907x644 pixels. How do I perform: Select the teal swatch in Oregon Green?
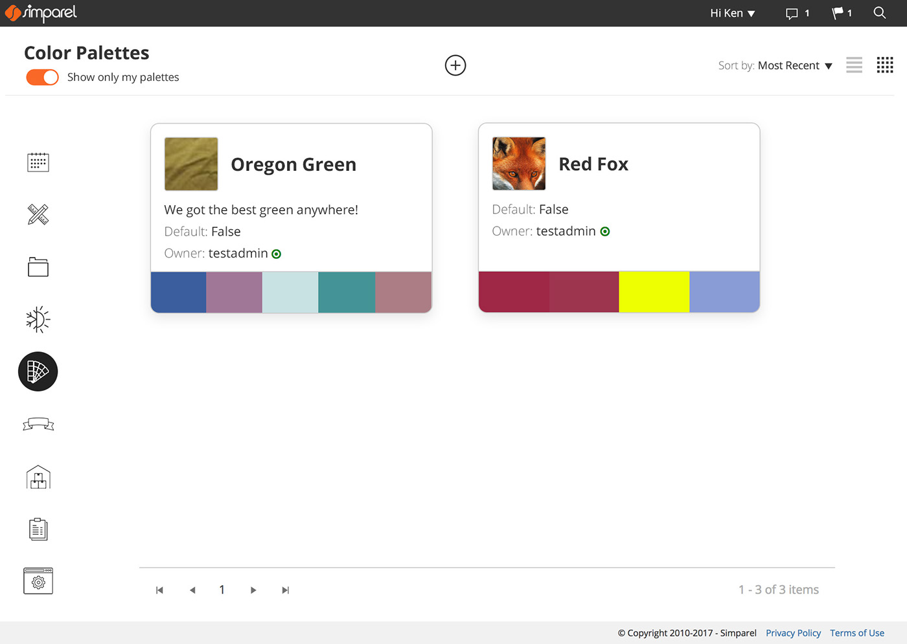(347, 292)
